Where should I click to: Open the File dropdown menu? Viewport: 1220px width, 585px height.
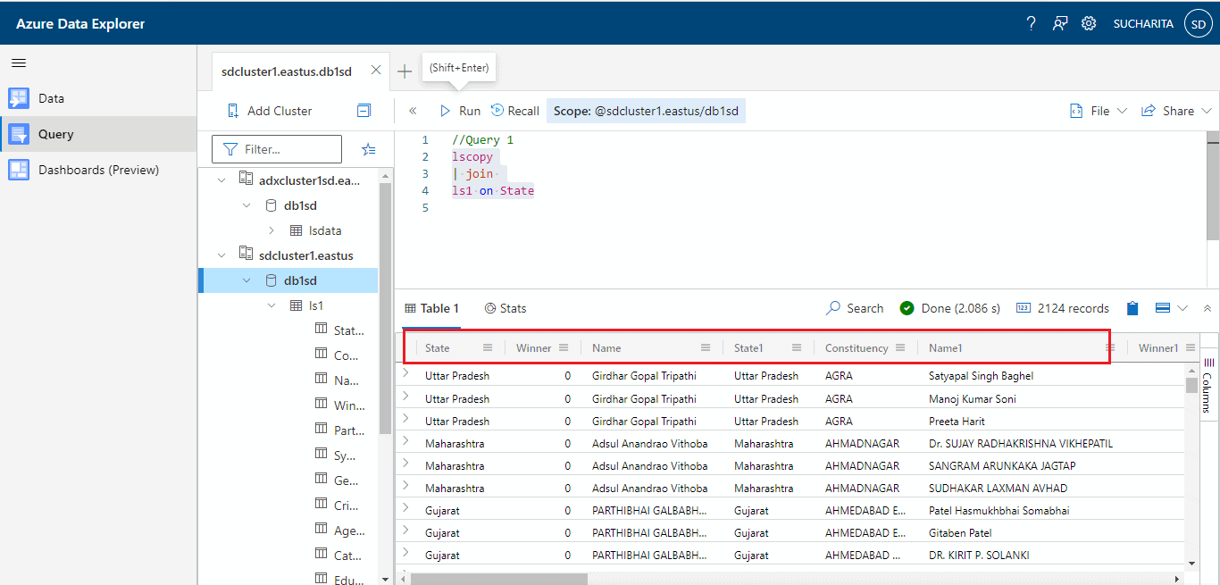pos(1099,111)
